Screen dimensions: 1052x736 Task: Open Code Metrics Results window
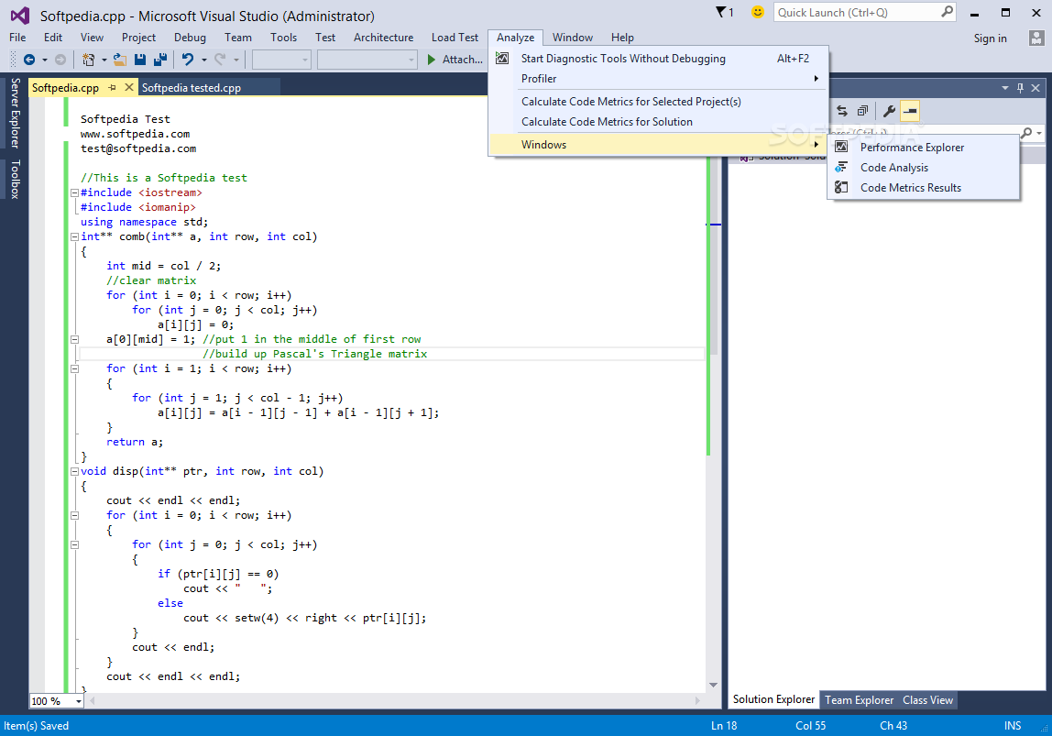click(x=911, y=188)
